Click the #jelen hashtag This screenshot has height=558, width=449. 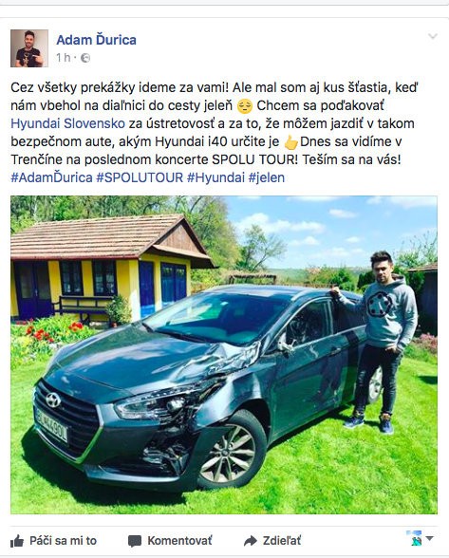(267, 177)
